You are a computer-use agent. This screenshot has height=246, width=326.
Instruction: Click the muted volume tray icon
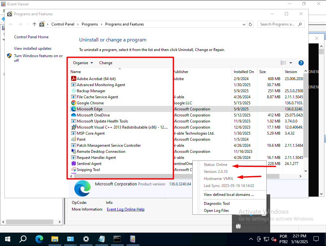[274, 239]
